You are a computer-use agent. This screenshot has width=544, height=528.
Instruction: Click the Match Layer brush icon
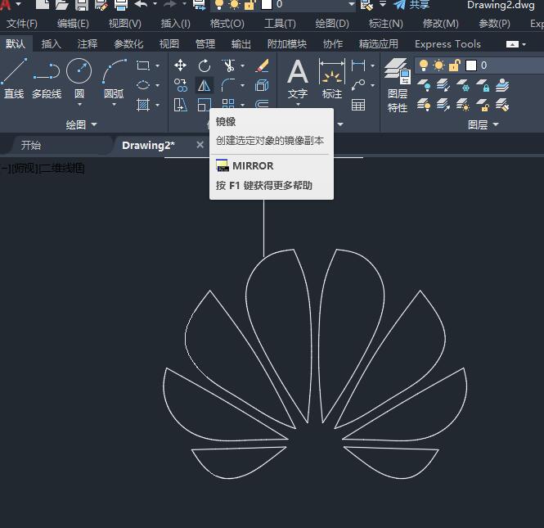(502, 105)
